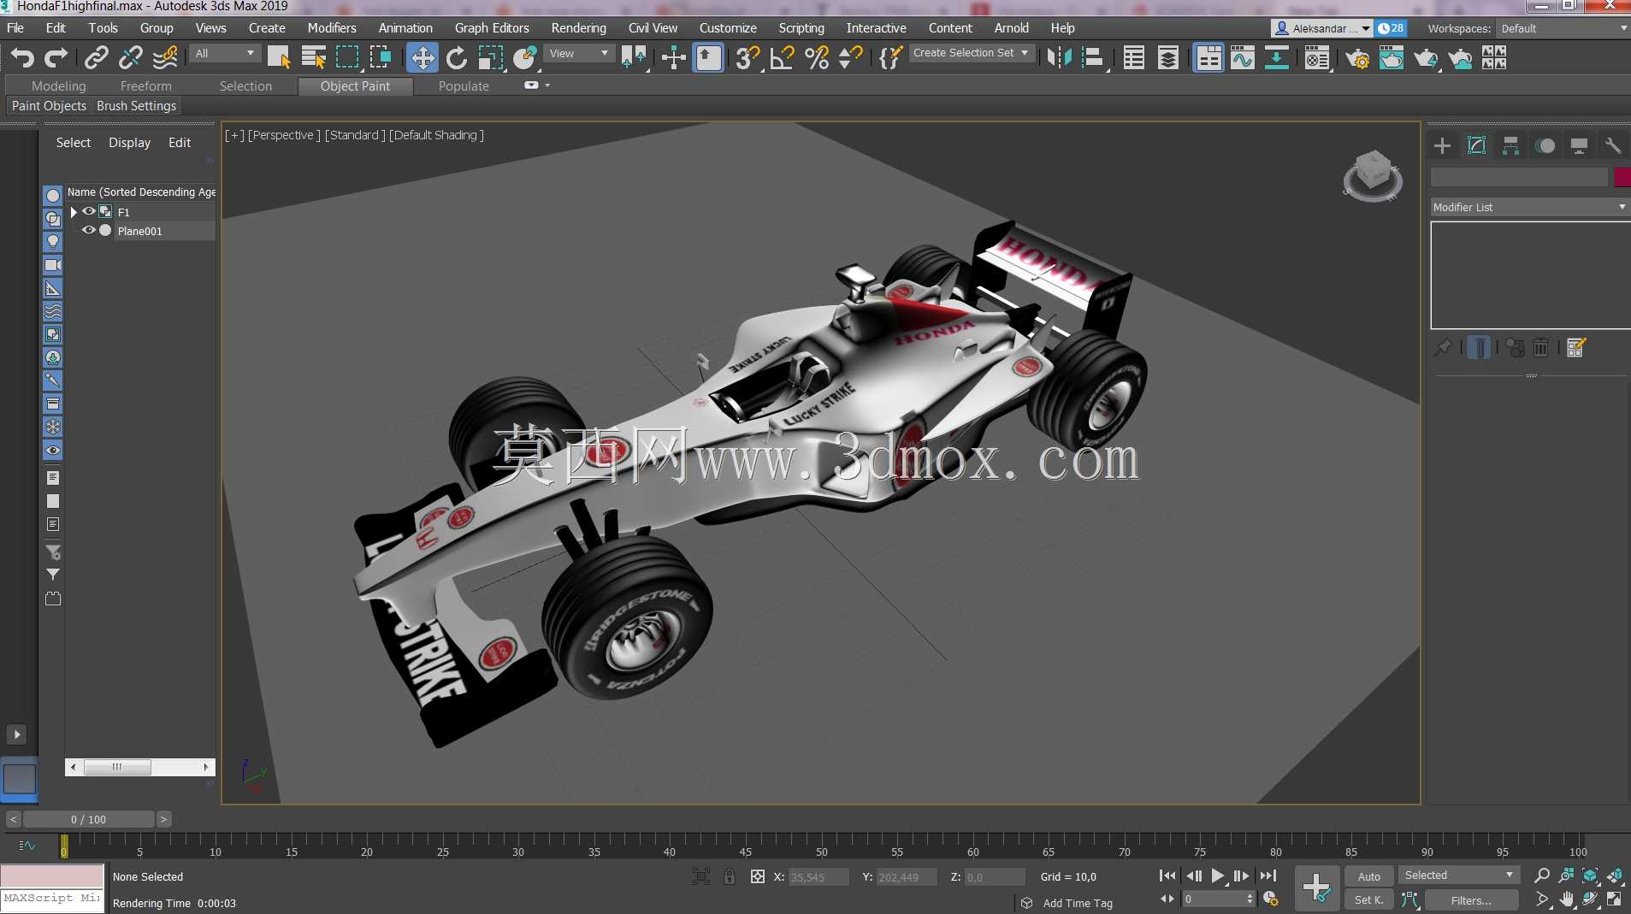This screenshot has height=914, width=1631.
Task: Open the Curve Editor
Action: [x=1242, y=57]
